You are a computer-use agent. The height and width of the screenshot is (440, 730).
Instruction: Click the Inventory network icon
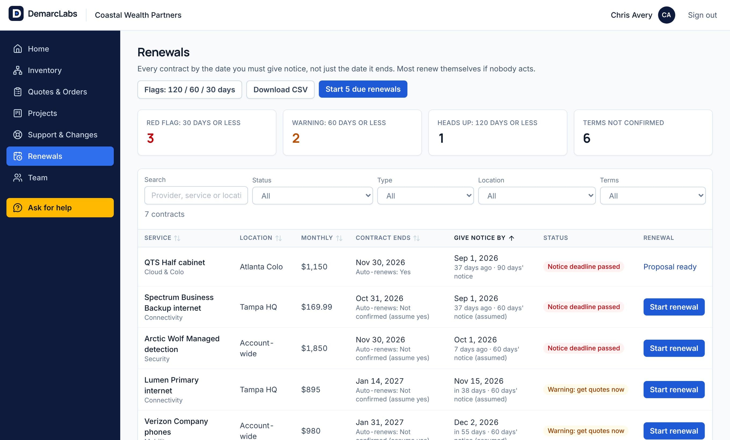click(x=18, y=71)
